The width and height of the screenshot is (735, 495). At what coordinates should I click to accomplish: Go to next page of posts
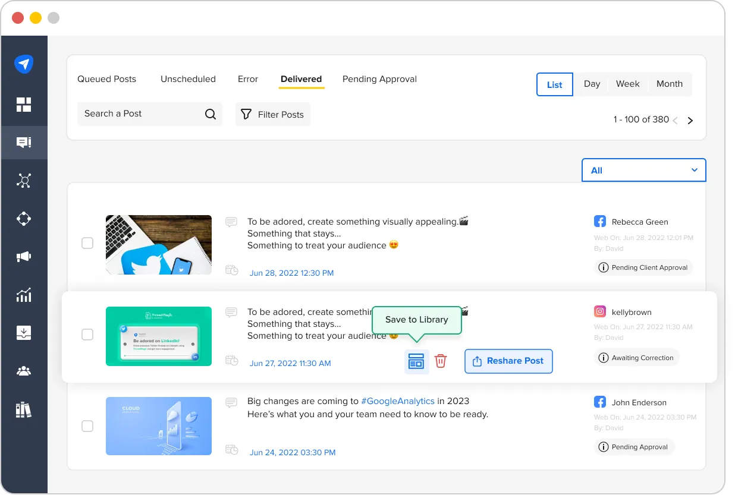tap(690, 121)
